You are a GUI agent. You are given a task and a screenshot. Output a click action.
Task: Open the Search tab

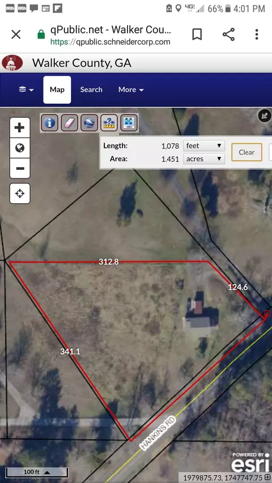click(x=91, y=89)
